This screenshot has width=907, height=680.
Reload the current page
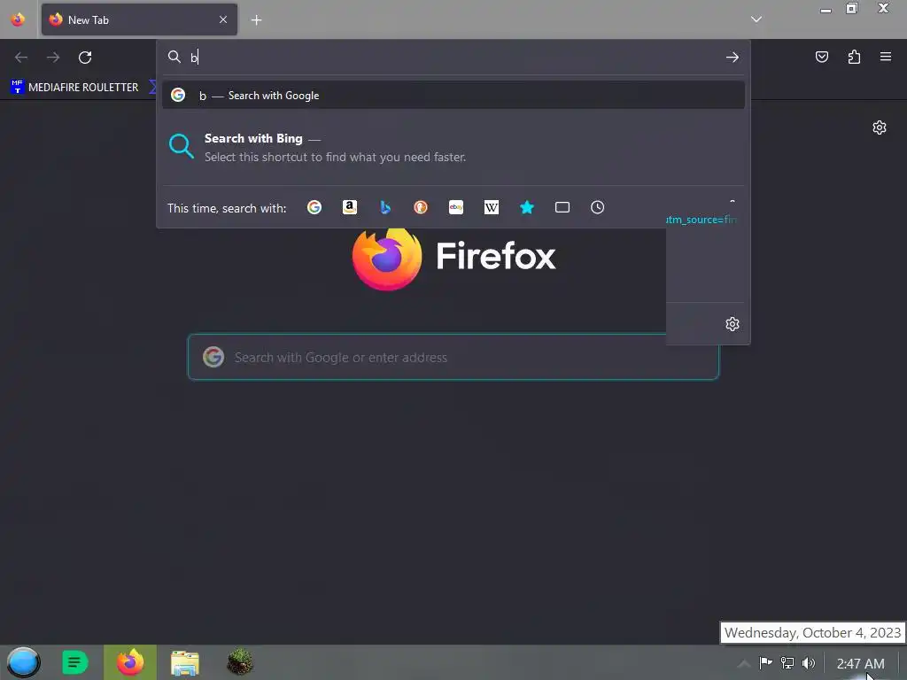pos(85,58)
